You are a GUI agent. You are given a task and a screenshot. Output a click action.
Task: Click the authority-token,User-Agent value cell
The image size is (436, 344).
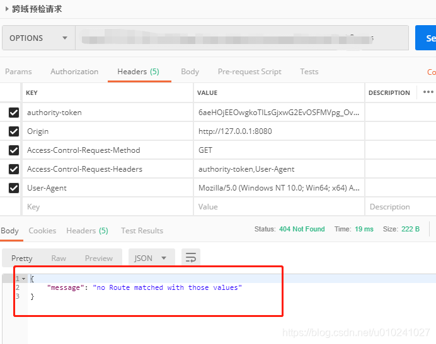tap(279, 169)
